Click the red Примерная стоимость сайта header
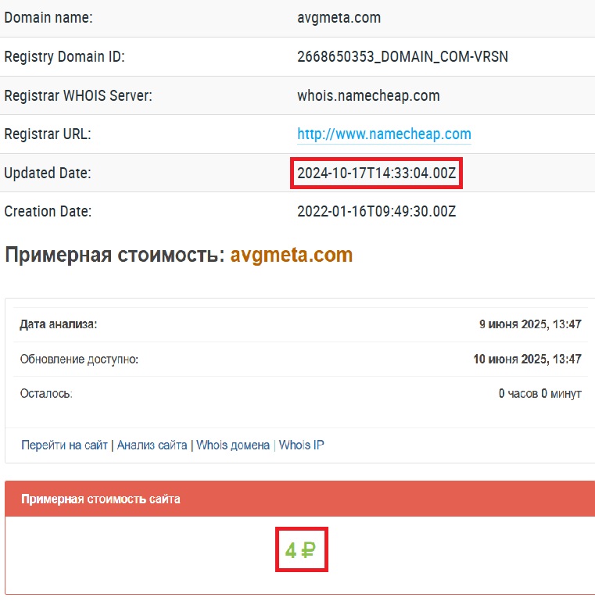This screenshot has width=595, height=601. [101, 499]
